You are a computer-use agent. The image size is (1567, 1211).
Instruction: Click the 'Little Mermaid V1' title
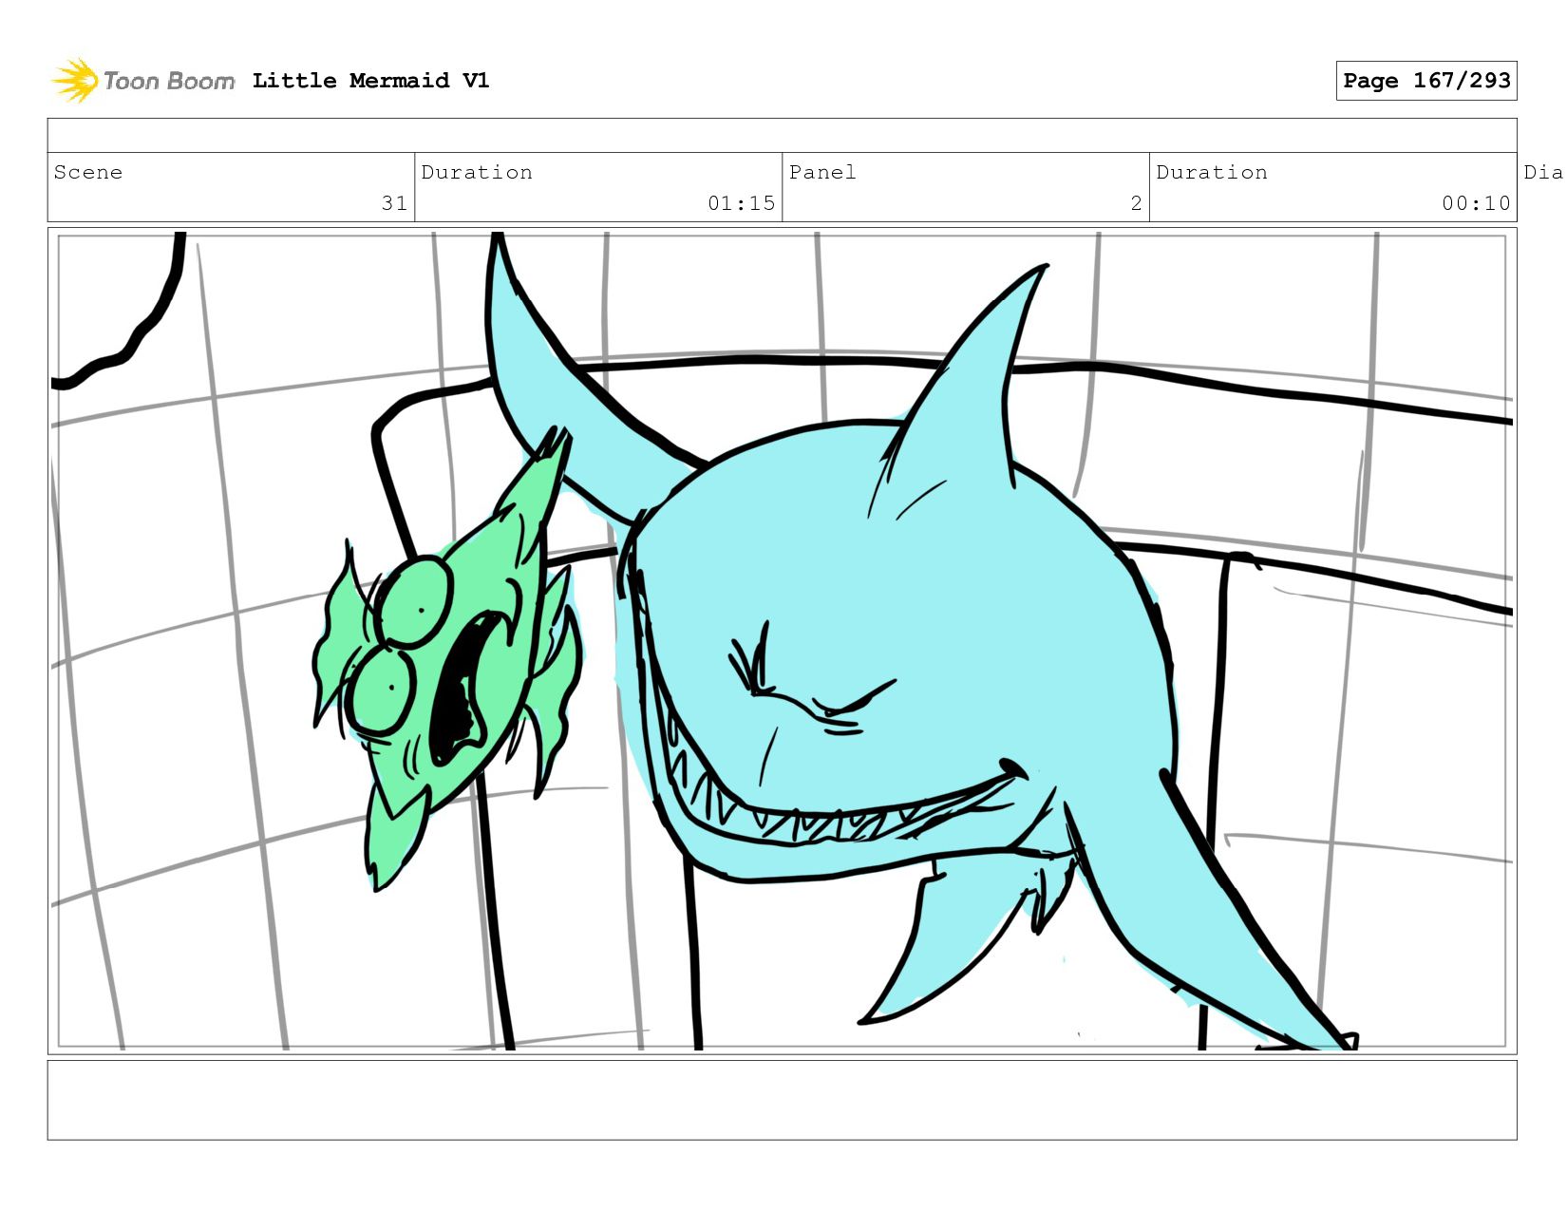370,81
